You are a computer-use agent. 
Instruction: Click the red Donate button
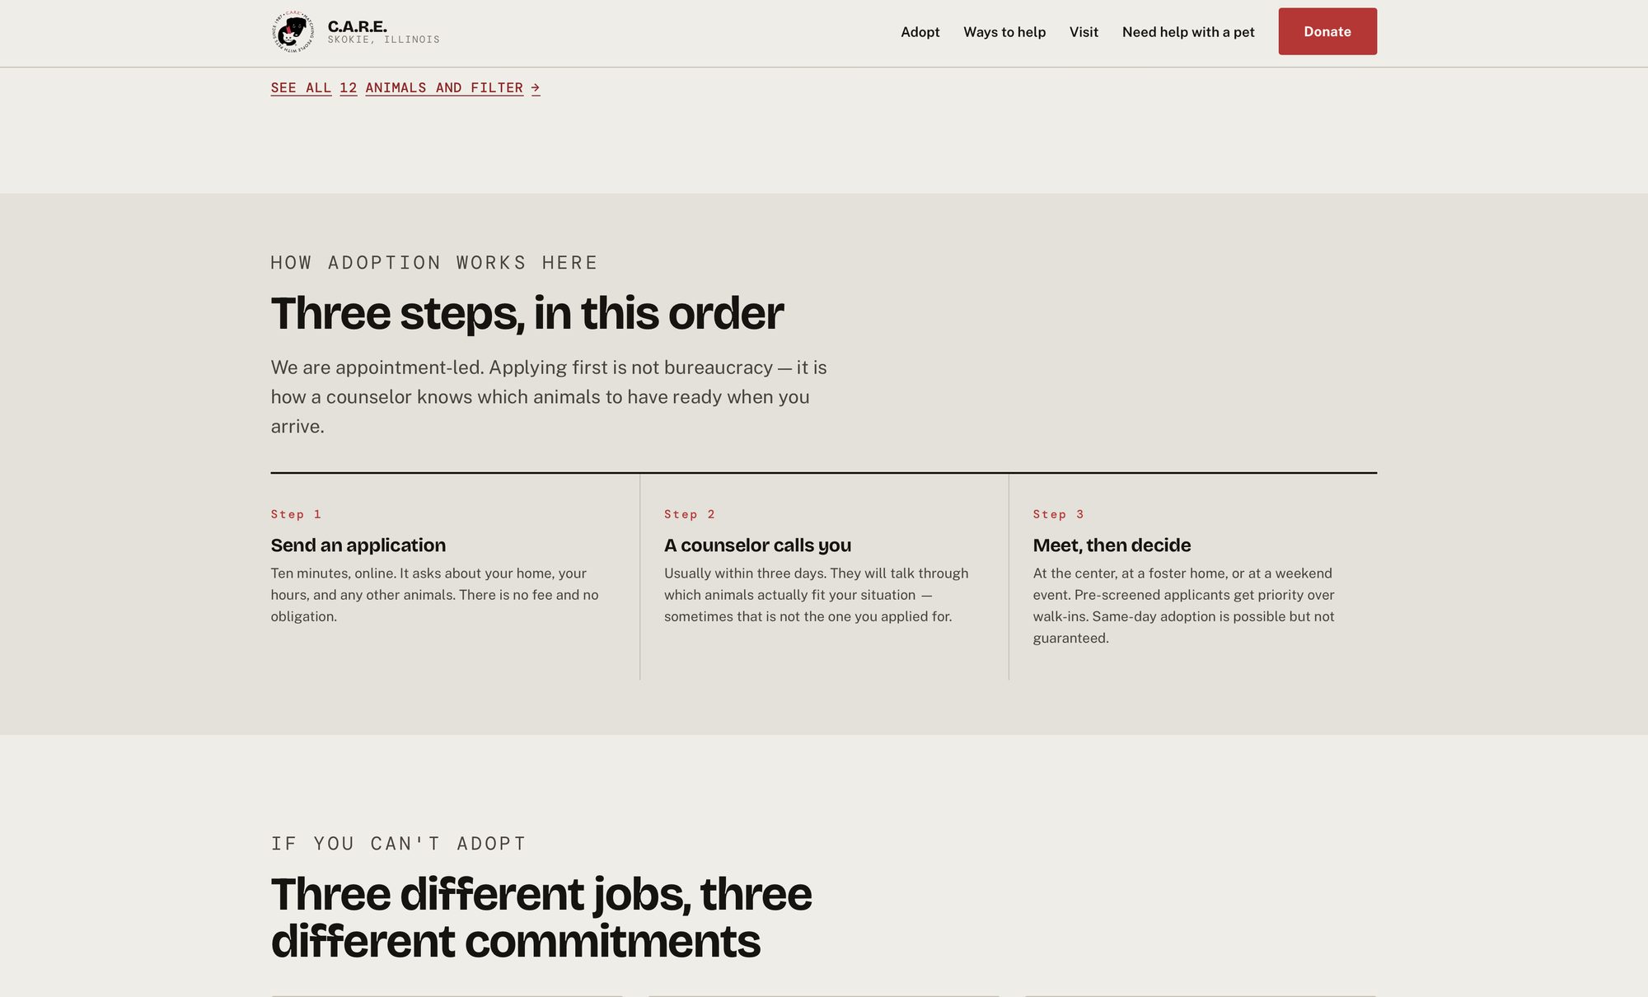(1327, 31)
